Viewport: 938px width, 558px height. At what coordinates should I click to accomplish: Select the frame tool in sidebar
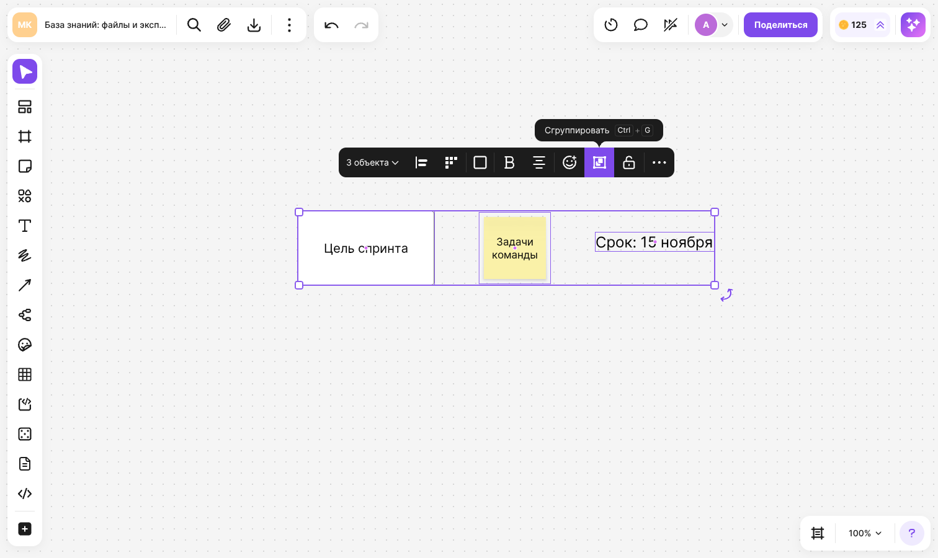click(x=25, y=136)
